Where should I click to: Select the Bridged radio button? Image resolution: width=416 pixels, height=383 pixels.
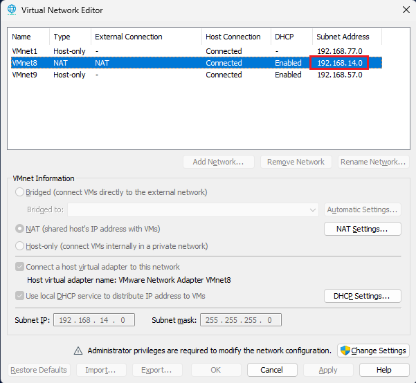click(x=20, y=192)
